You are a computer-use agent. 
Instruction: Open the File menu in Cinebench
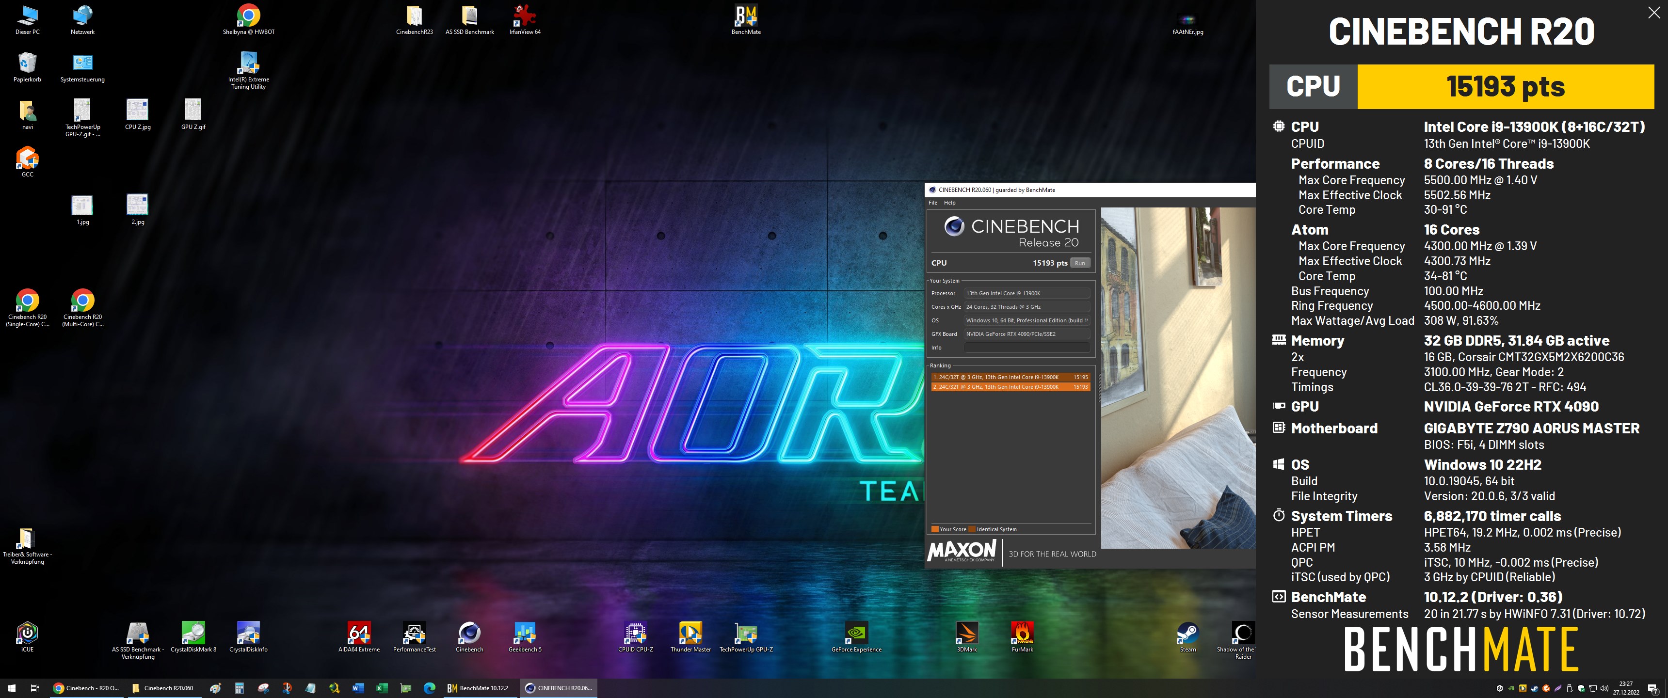932,203
